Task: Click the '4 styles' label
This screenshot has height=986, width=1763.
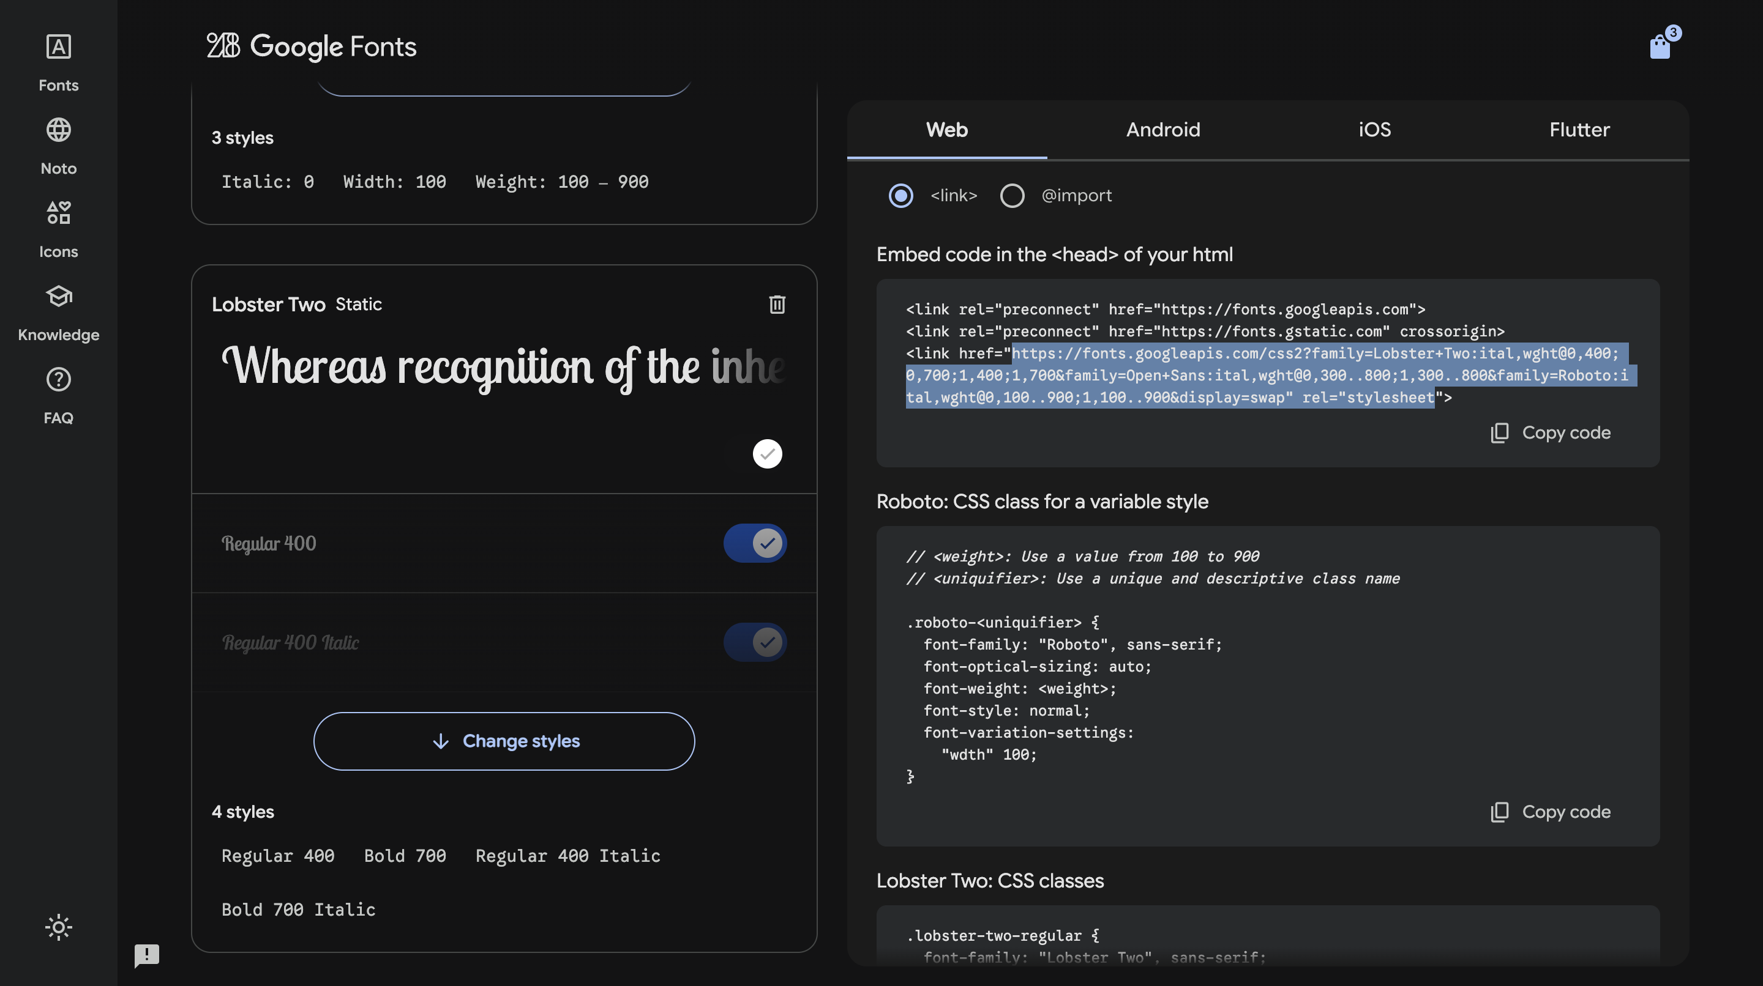Action: 243,812
